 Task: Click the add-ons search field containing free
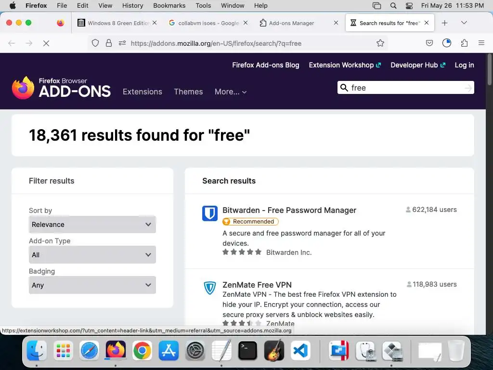(405, 88)
